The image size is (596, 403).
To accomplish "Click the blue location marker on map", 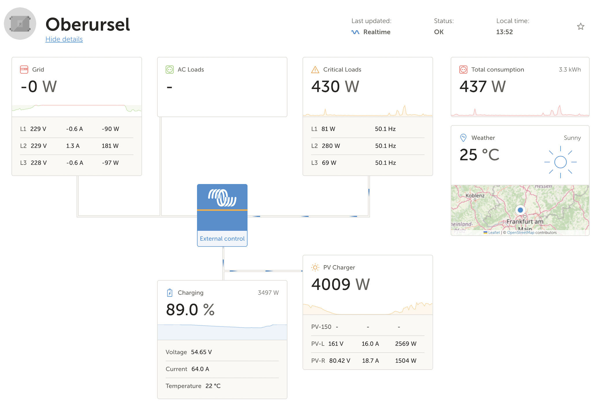I will click(x=520, y=210).
